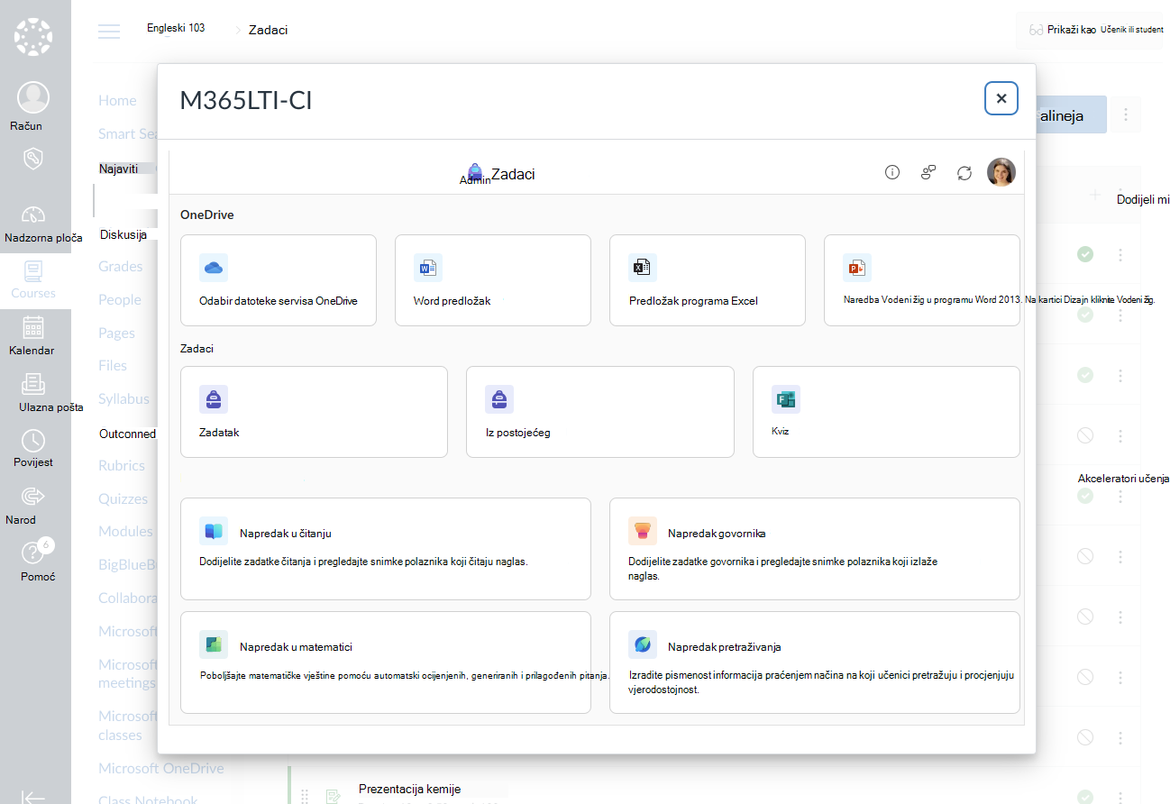Open Diskusija in course navigation
Viewport: 1170px width, 804px height.
123,234
